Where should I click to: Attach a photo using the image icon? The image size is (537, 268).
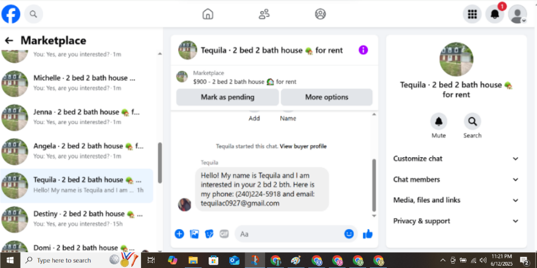(x=194, y=234)
